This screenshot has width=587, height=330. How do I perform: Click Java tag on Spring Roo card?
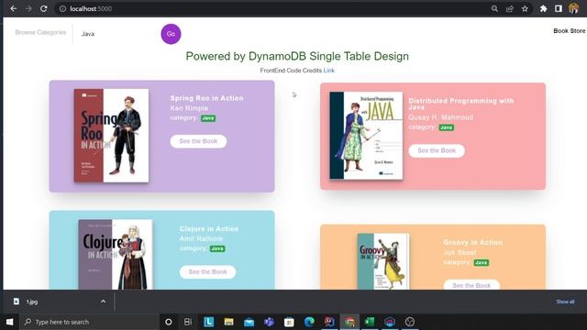tap(208, 118)
